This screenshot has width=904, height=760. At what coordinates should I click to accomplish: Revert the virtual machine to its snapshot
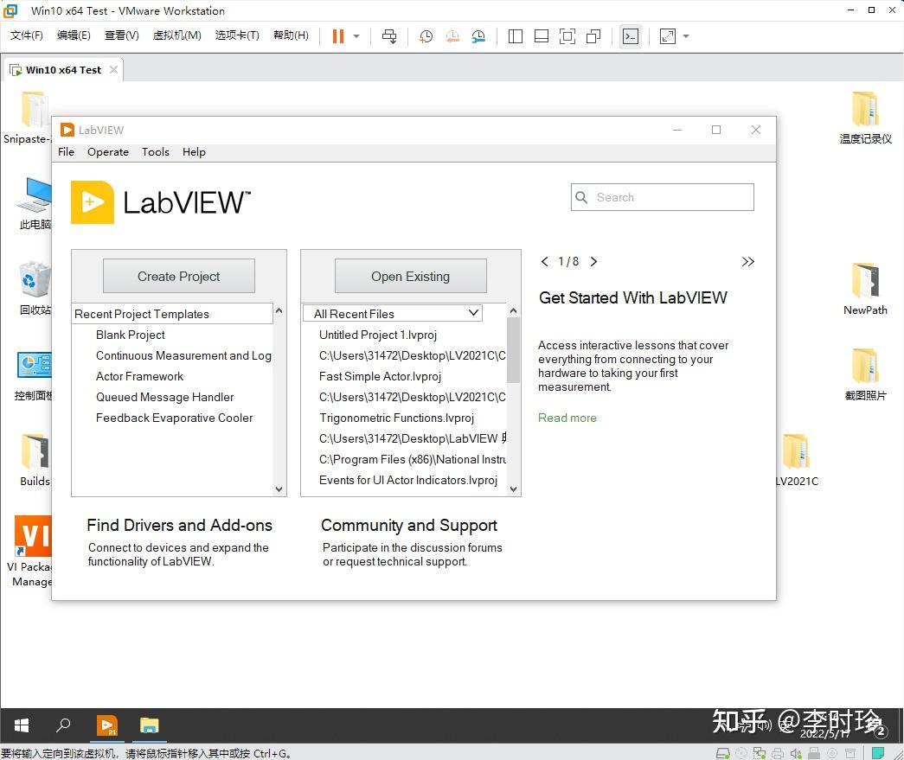pyautogui.click(x=452, y=36)
